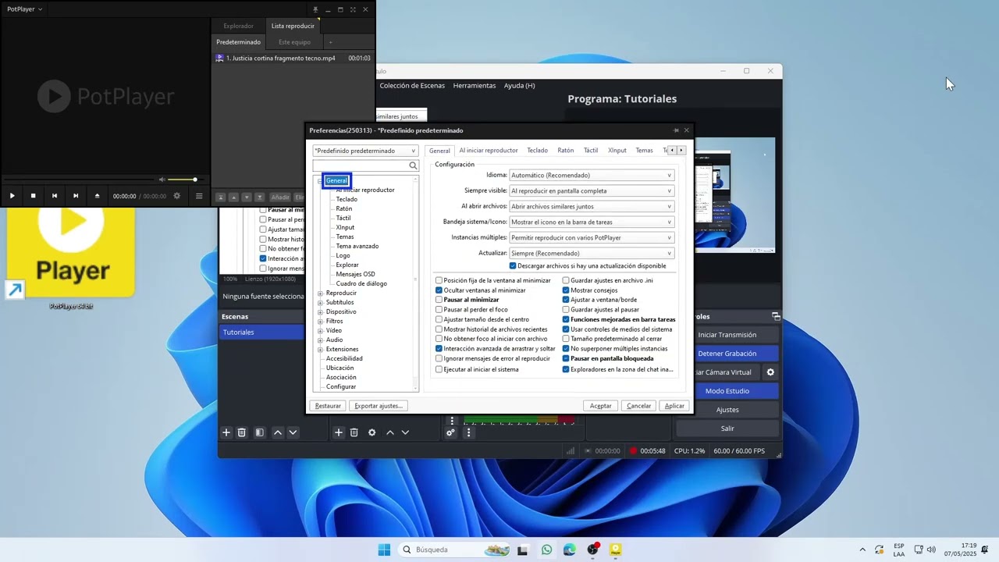The height and width of the screenshot is (562, 999).
Task: Click the eject/open file icon in PotPlayer
Action: click(97, 196)
